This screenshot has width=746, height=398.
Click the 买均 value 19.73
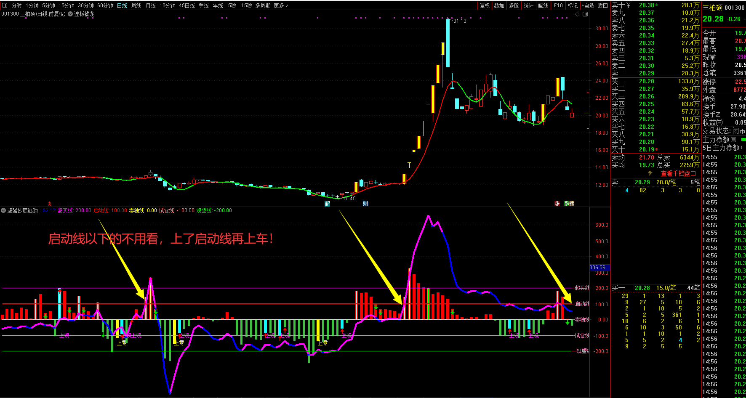[x=647, y=165]
